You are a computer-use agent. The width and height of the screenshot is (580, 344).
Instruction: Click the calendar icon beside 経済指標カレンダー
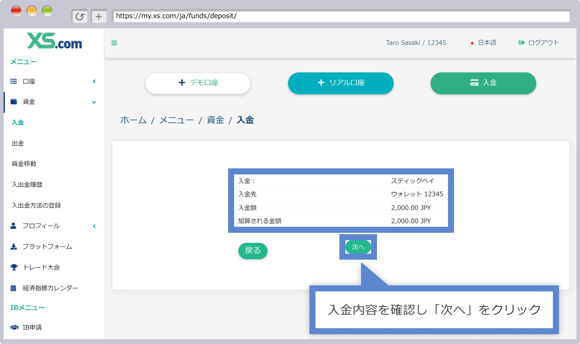coord(13,288)
